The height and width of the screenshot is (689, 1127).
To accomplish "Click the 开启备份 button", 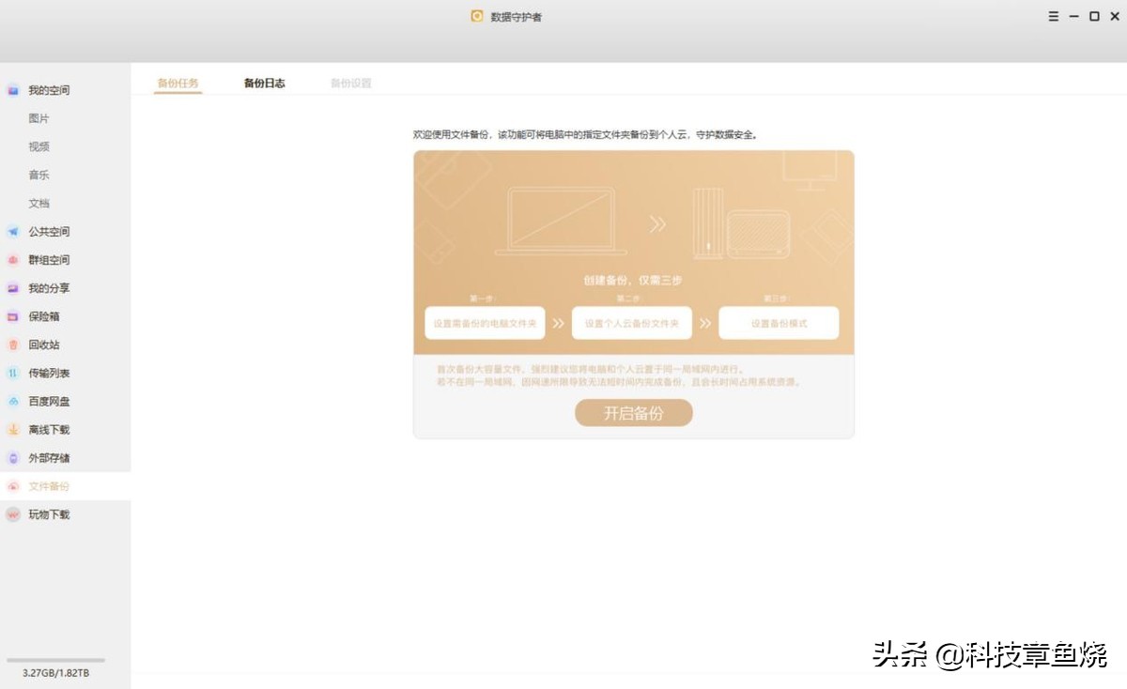I will (x=634, y=413).
